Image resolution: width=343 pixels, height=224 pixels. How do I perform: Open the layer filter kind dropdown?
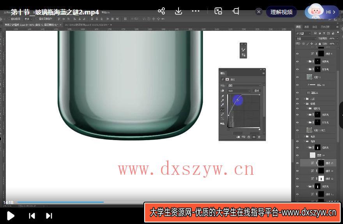click(x=303, y=33)
